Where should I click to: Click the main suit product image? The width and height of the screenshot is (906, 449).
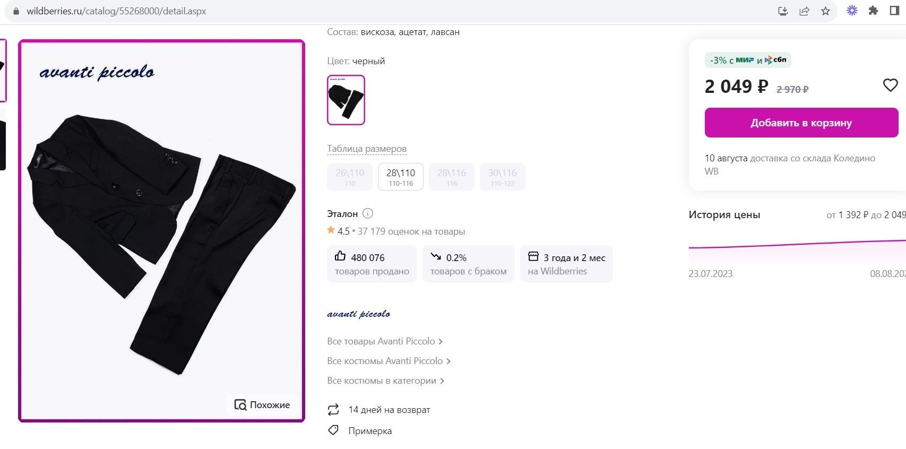161,239
